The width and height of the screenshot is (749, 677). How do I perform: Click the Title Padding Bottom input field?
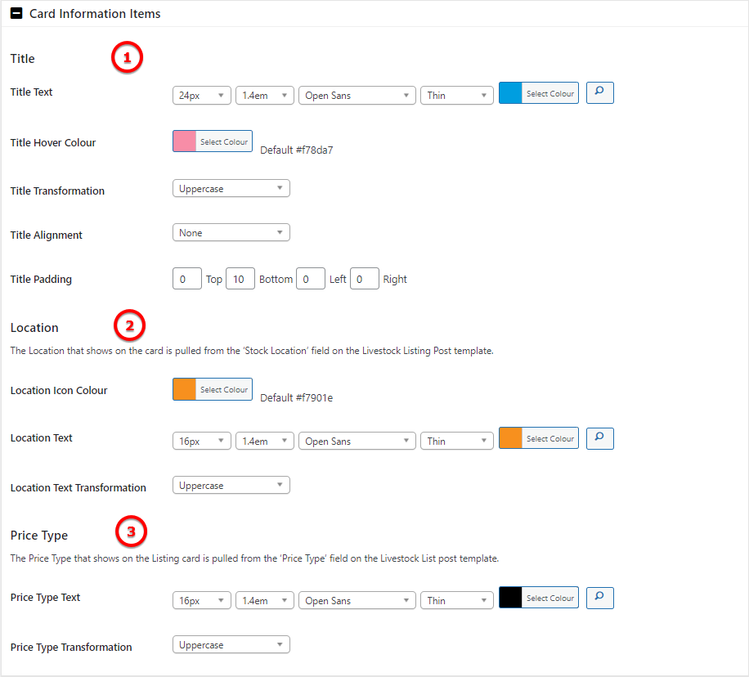click(x=240, y=279)
